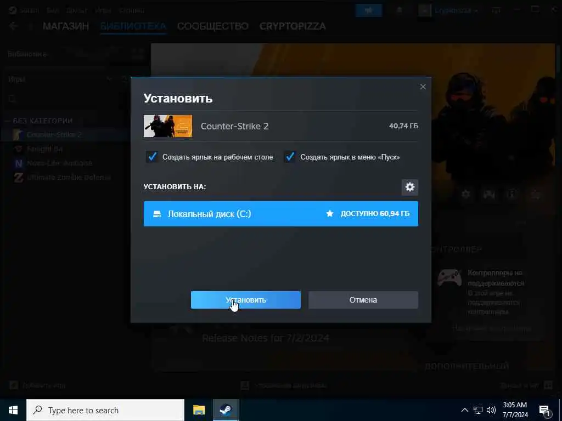Open the volume icon in system tray
The height and width of the screenshot is (421, 562).
(x=491, y=410)
